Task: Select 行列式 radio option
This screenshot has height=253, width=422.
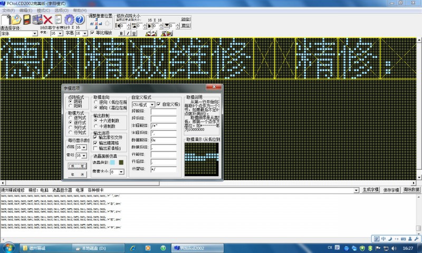Action: 70,132
